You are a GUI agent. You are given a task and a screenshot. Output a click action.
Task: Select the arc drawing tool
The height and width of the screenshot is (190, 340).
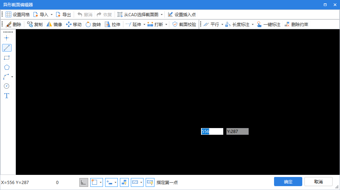point(6,77)
